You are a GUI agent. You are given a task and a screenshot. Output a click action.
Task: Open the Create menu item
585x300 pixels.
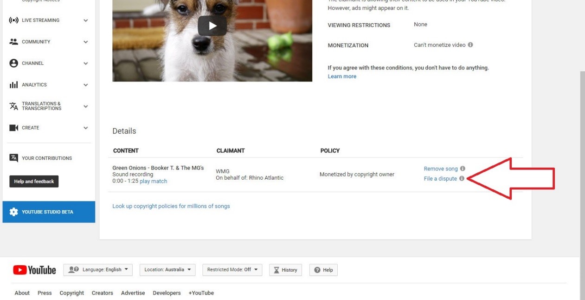(49, 128)
